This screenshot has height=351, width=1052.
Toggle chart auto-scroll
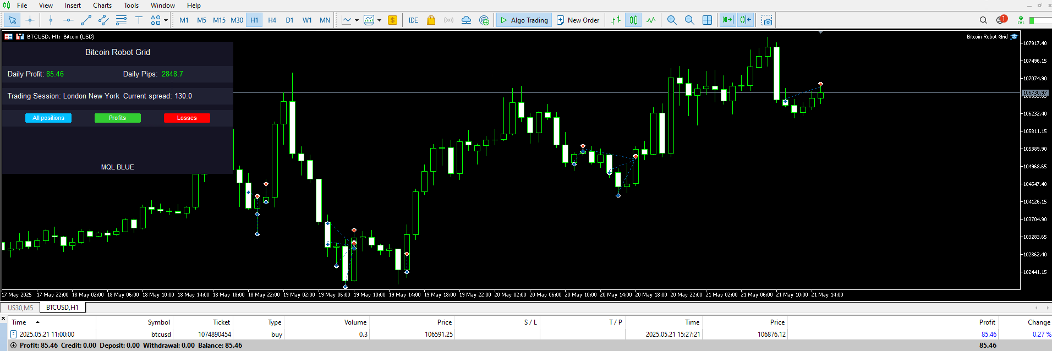[x=727, y=20]
